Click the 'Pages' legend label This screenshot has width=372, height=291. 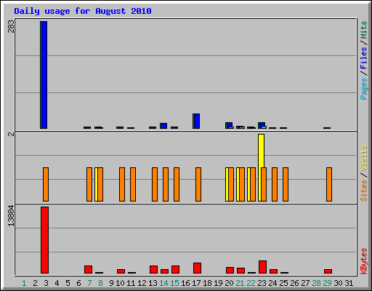[x=363, y=89]
